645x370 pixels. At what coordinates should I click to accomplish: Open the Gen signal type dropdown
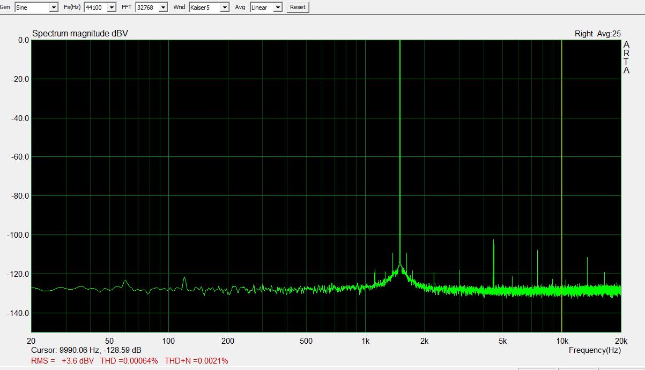(x=36, y=7)
